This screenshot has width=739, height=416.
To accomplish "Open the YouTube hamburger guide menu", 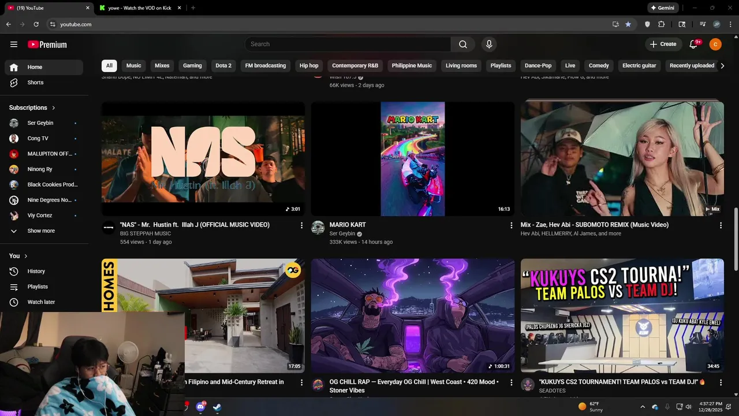I will (x=14, y=44).
